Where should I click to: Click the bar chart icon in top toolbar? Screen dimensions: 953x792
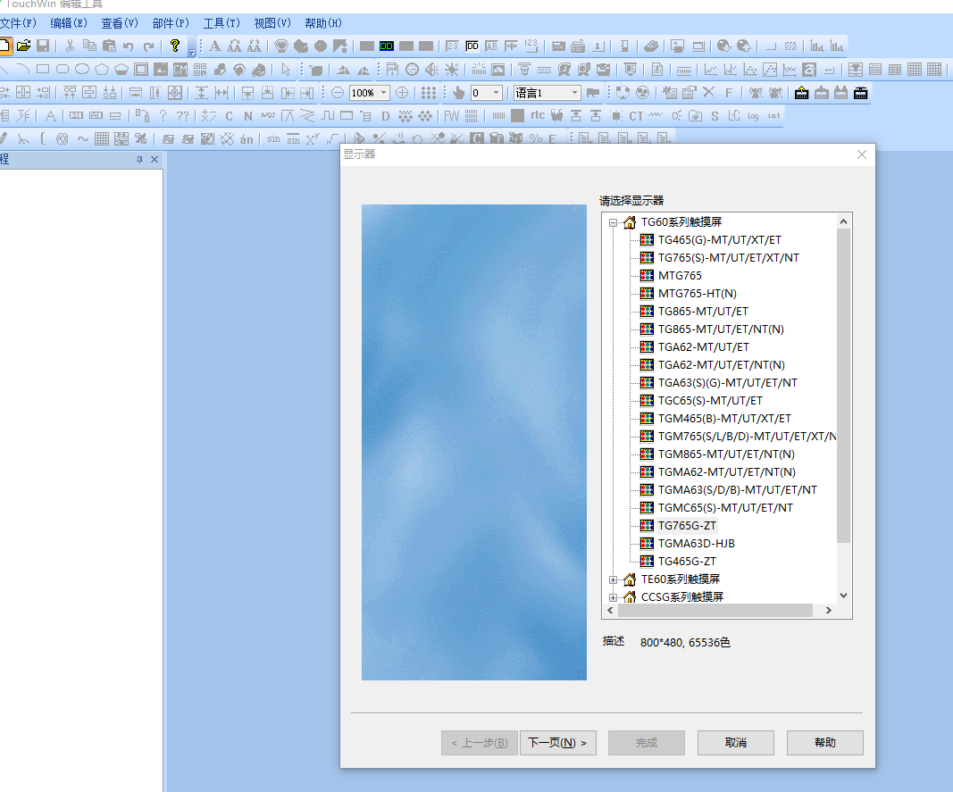[x=817, y=46]
